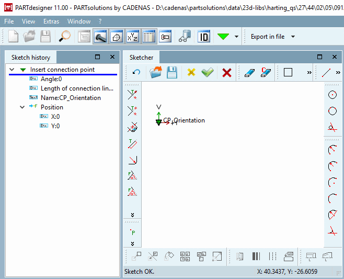Toggle the 3D history cube window button
This screenshot has width=344, height=279.
(117, 36)
